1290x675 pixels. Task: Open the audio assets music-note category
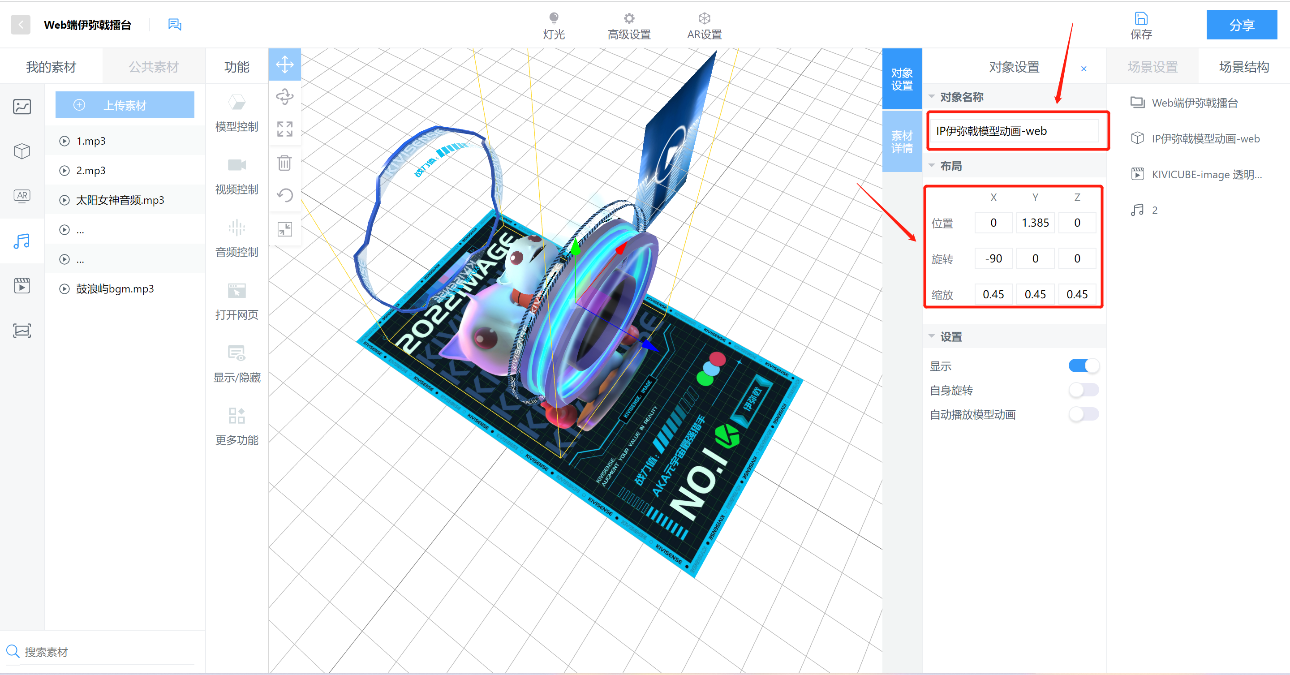click(21, 241)
